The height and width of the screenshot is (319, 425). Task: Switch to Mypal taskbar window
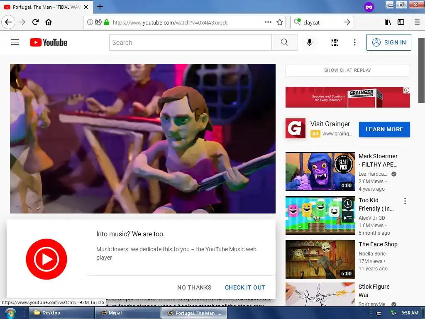[128, 313]
